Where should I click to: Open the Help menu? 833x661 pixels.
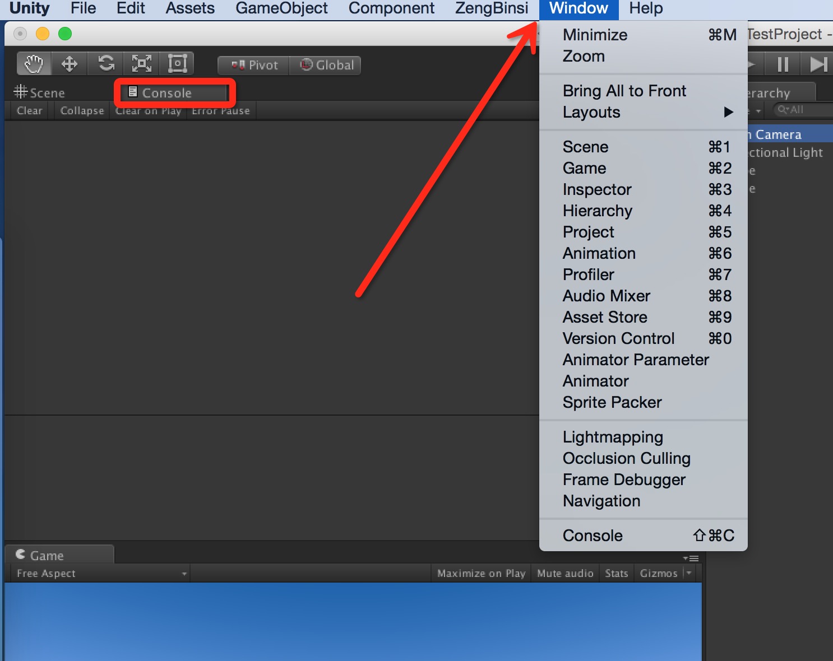click(x=646, y=8)
